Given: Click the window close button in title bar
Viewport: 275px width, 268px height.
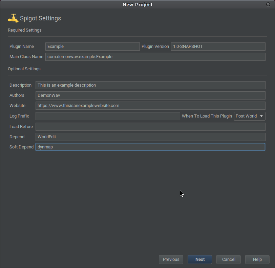Looking at the screenshot, I should 268,4.
